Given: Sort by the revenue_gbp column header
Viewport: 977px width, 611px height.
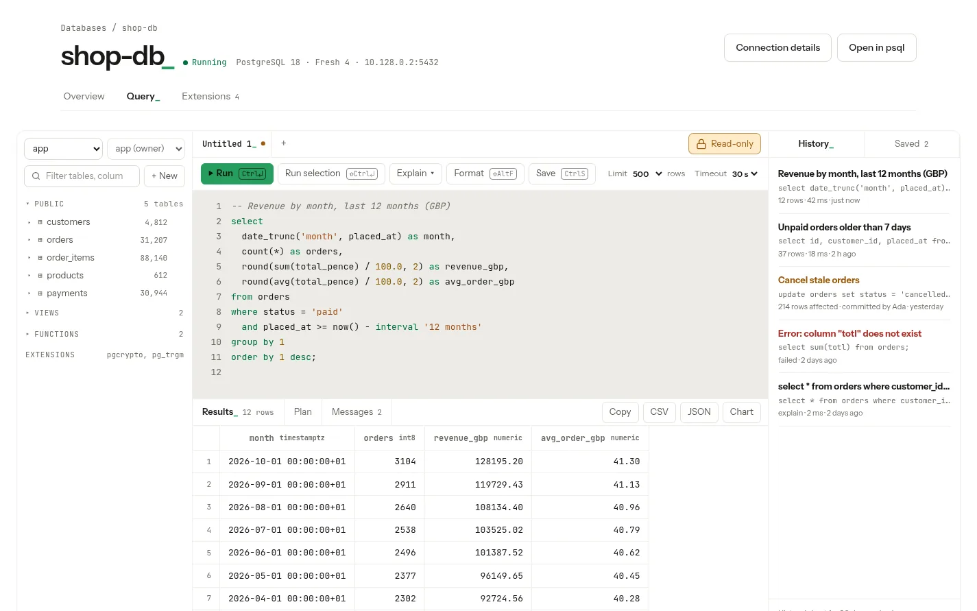Looking at the screenshot, I should 478,438.
